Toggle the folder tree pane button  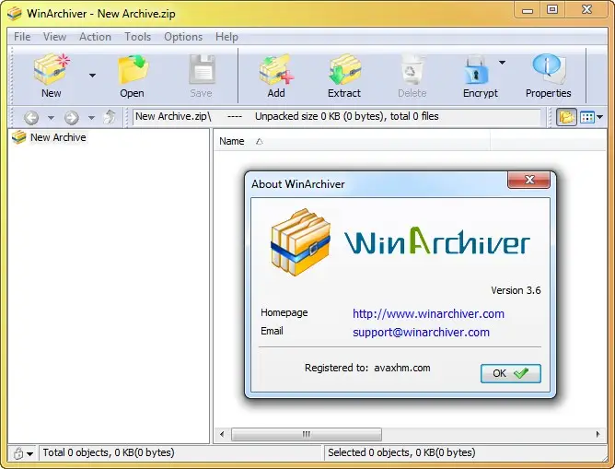coord(566,117)
